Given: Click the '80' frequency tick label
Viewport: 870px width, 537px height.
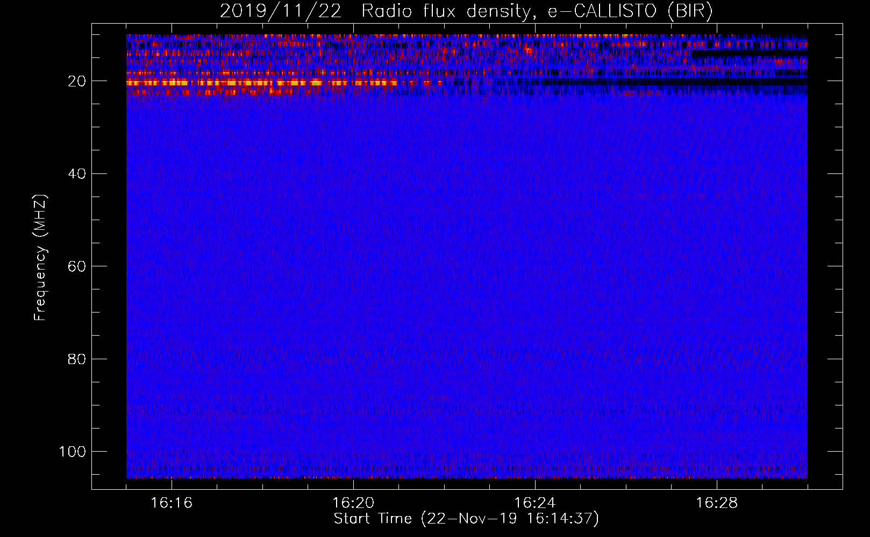Looking at the screenshot, I should tap(77, 359).
